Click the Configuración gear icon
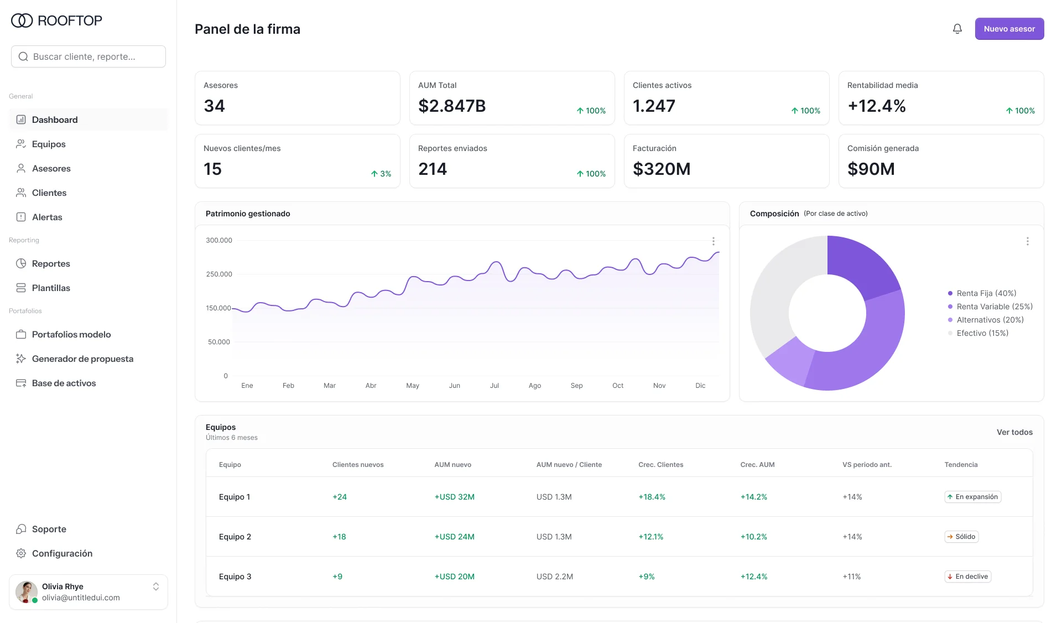Viewport: 1062px width, 623px height. click(x=21, y=553)
